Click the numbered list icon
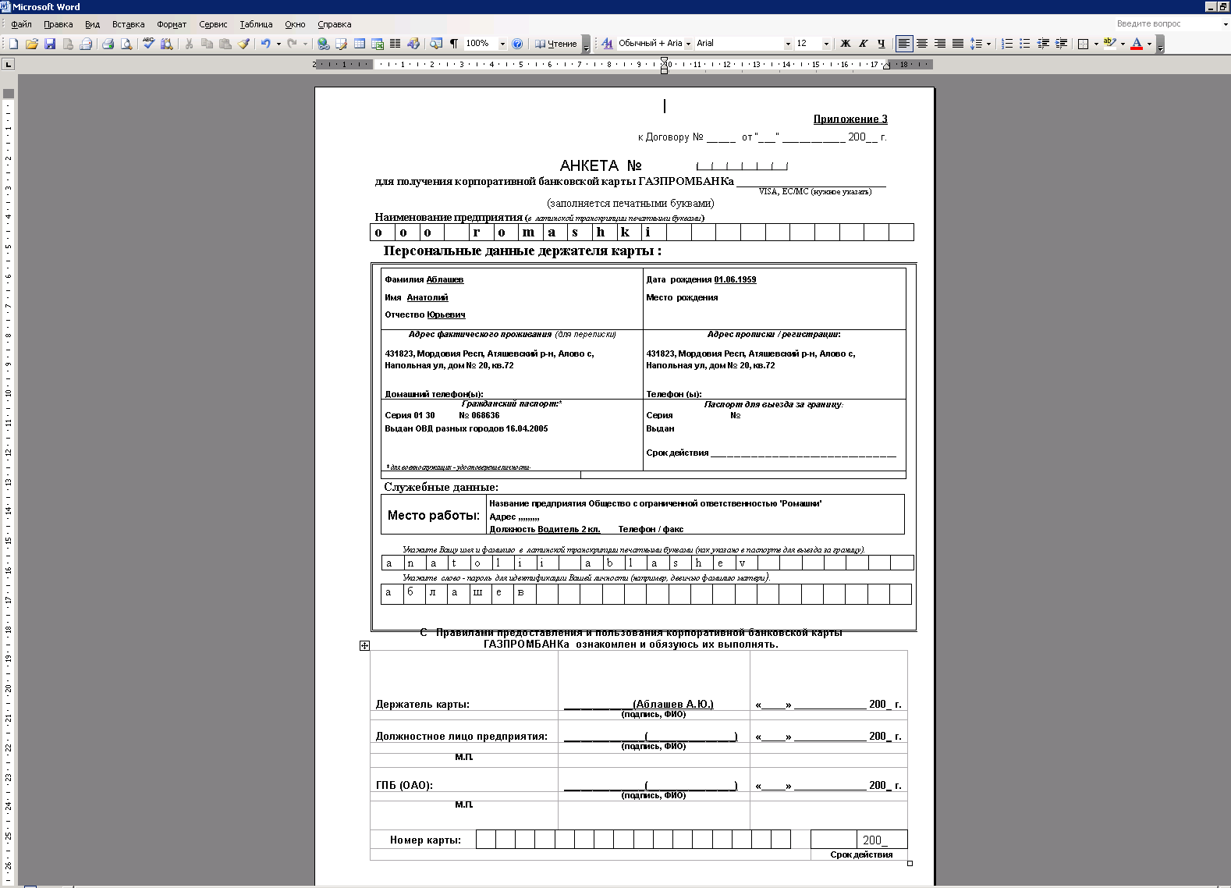Image resolution: width=1231 pixels, height=888 pixels. [1007, 44]
